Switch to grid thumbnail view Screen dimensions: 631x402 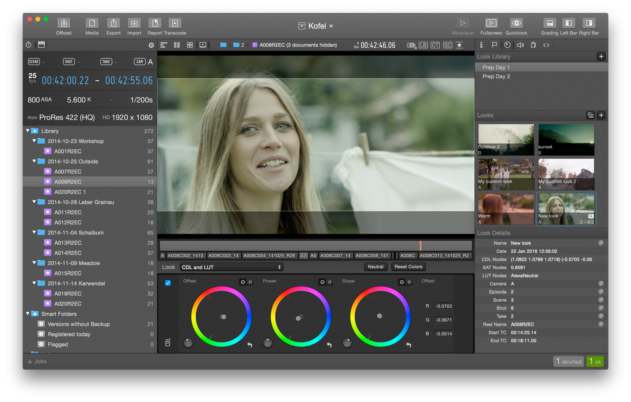pos(190,45)
